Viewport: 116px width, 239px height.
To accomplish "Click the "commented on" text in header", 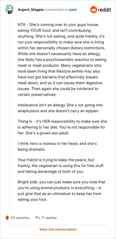I will pos(57,10).
